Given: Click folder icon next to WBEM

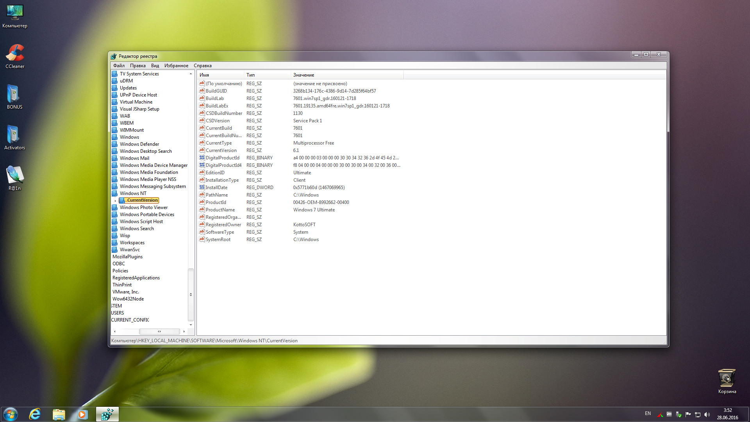Looking at the screenshot, I should pos(114,123).
